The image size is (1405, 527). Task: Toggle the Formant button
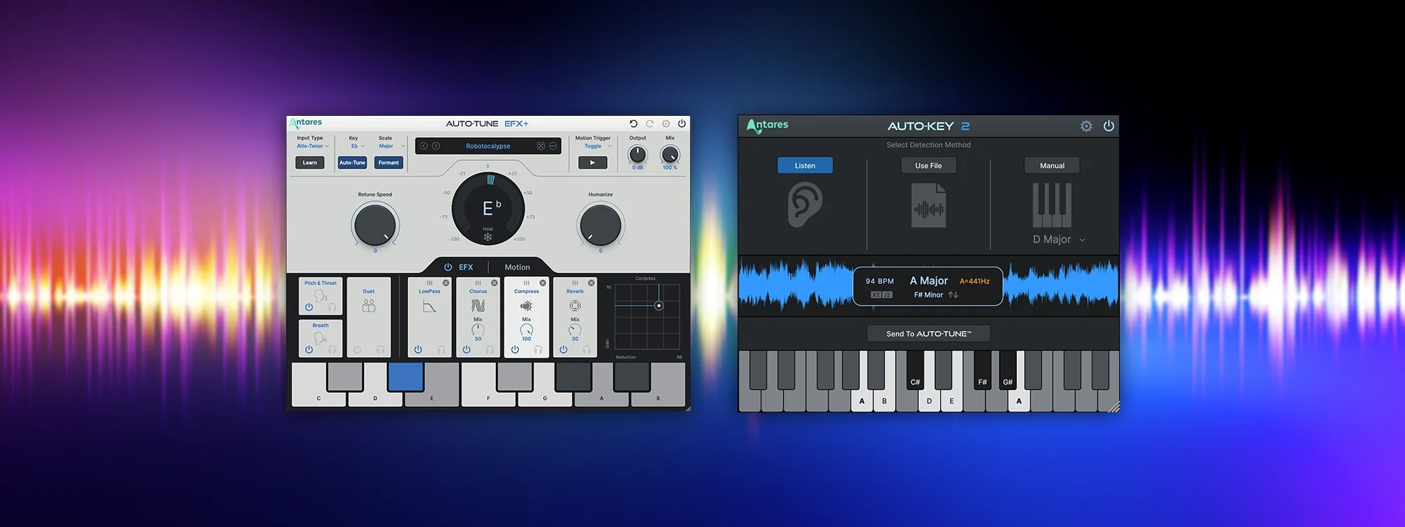[388, 162]
